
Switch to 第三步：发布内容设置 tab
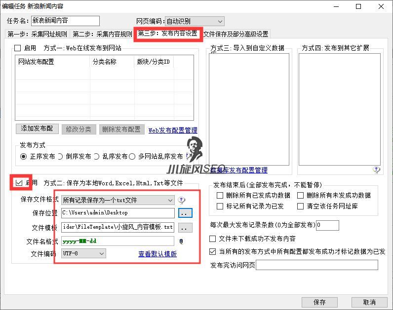coord(168,34)
